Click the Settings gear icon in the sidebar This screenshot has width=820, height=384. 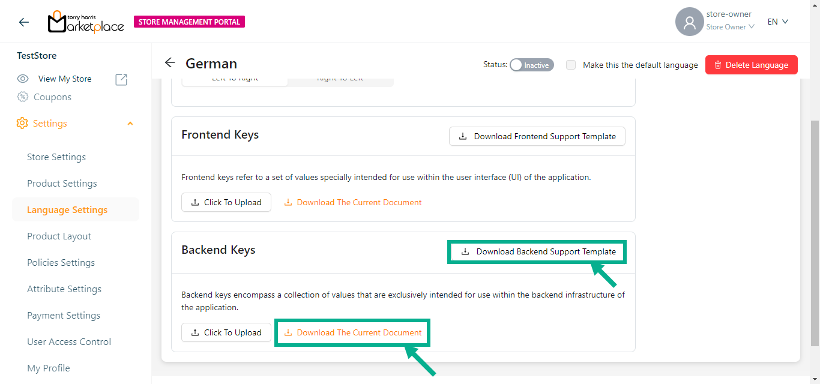pyautogui.click(x=22, y=124)
